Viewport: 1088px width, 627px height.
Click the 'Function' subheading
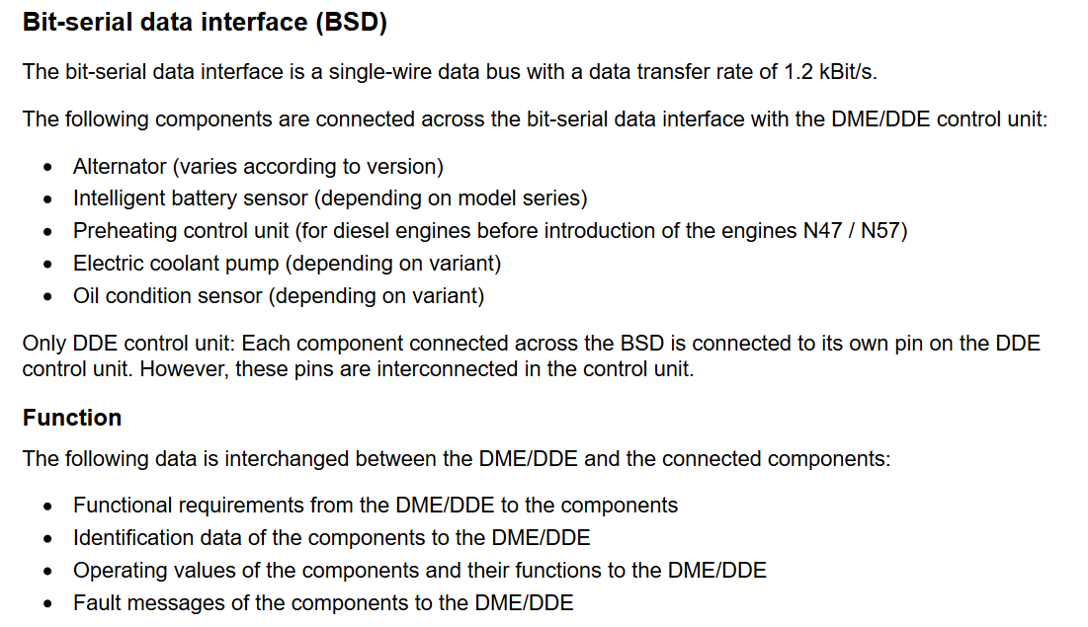[72, 418]
